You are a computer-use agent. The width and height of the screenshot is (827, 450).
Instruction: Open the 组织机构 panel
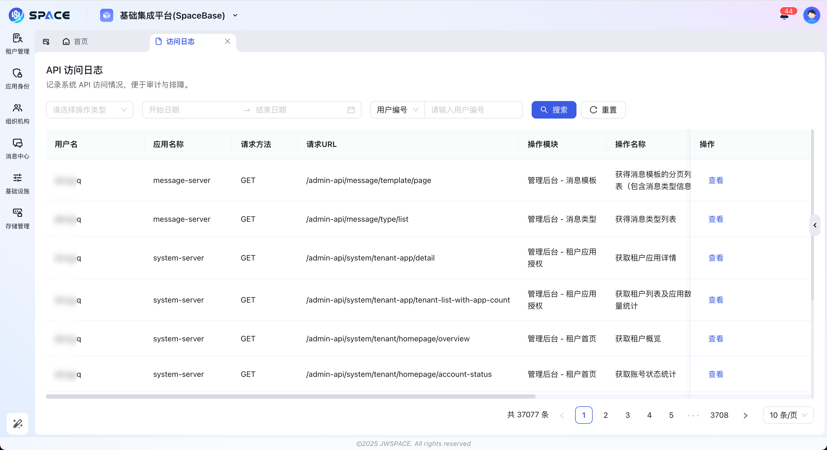17,114
